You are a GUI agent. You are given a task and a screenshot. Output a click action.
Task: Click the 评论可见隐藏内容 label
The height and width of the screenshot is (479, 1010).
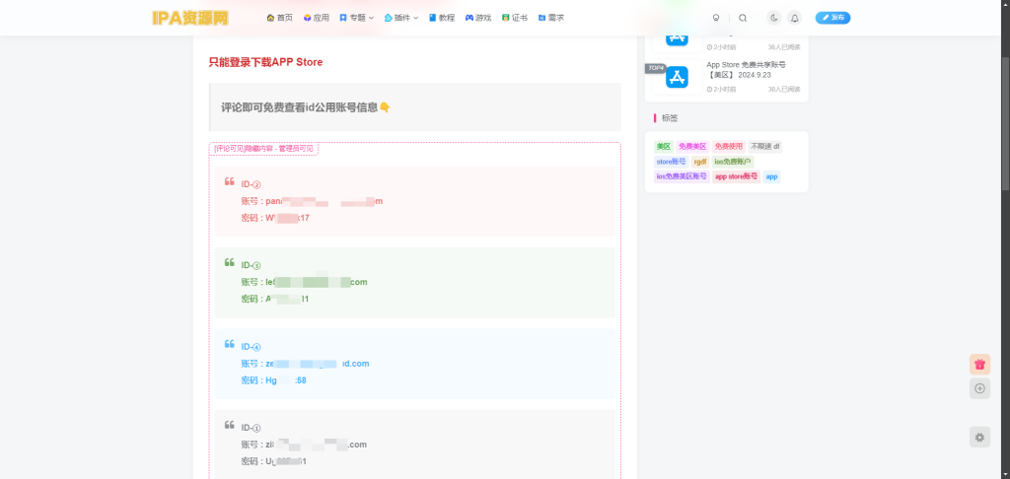pos(263,149)
